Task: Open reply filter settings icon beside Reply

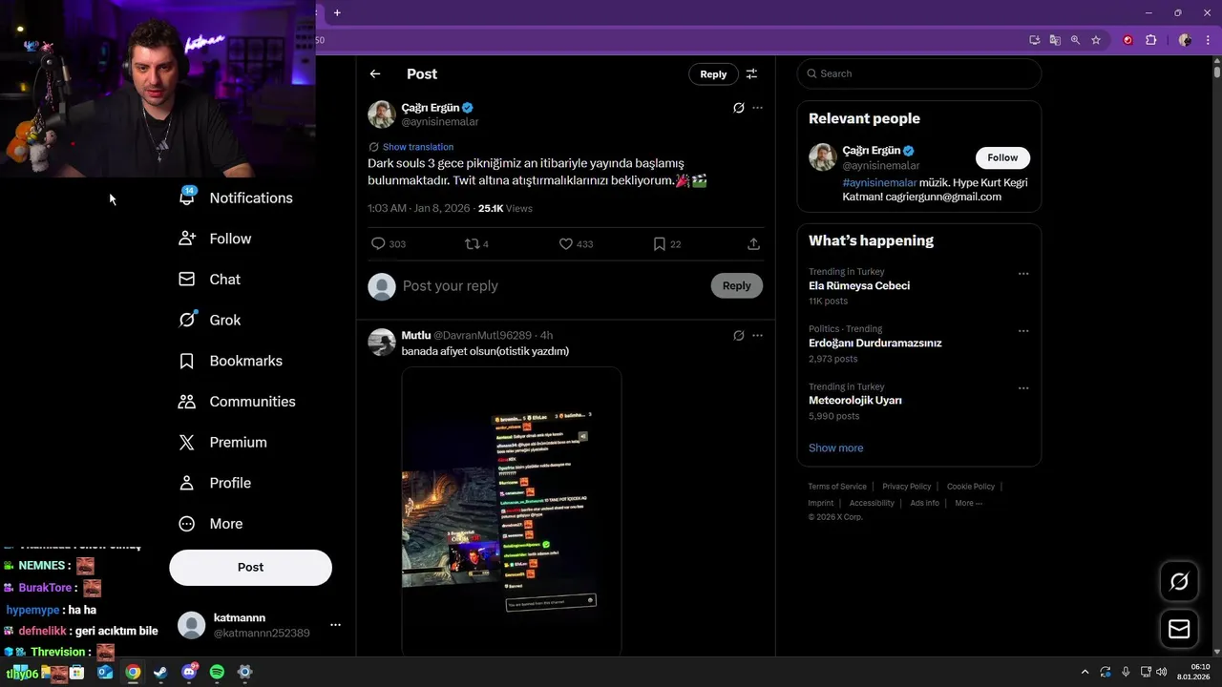Action: [751, 73]
